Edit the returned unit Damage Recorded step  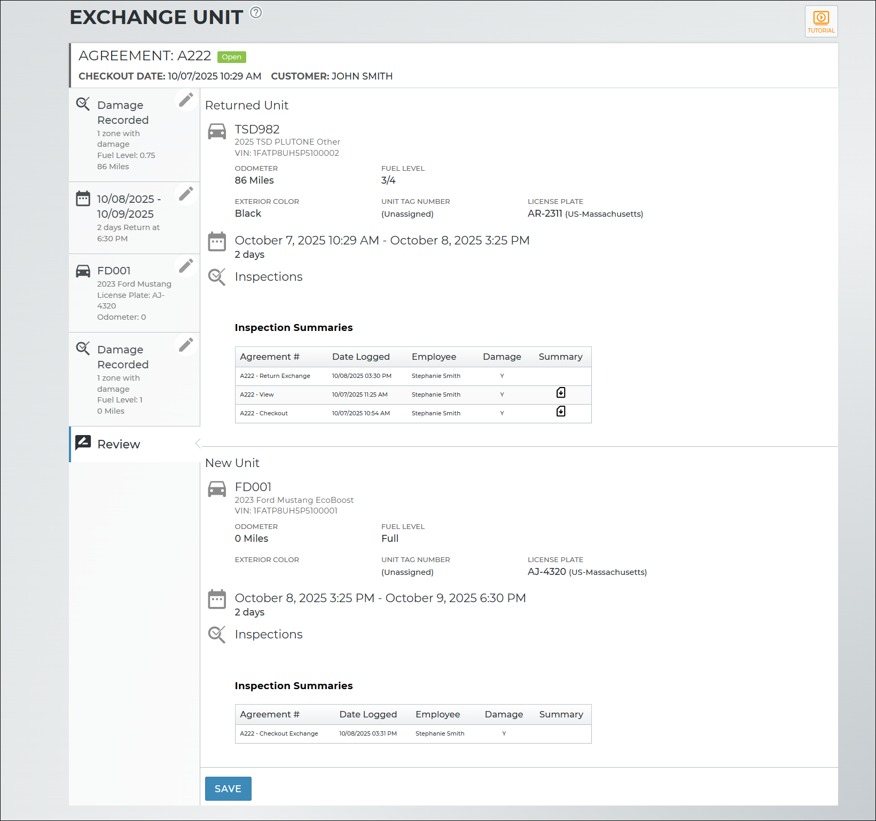pyautogui.click(x=186, y=100)
